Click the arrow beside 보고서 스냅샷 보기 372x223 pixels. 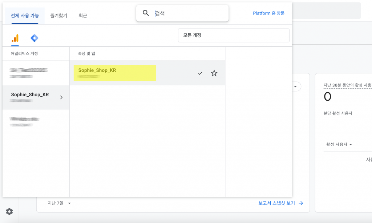(300, 203)
